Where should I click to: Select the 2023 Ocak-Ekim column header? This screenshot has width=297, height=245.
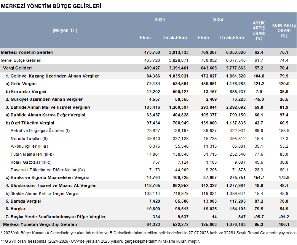pyautogui.click(x=175, y=37)
